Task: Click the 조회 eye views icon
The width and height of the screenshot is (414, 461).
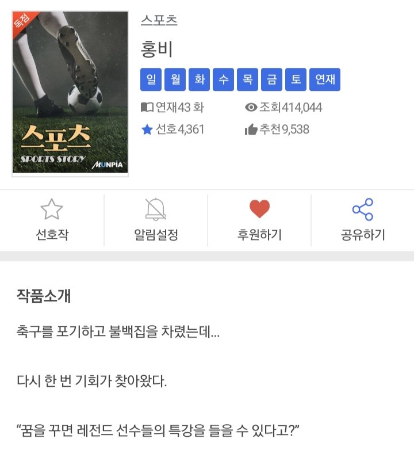Action: pyautogui.click(x=251, y=107)
